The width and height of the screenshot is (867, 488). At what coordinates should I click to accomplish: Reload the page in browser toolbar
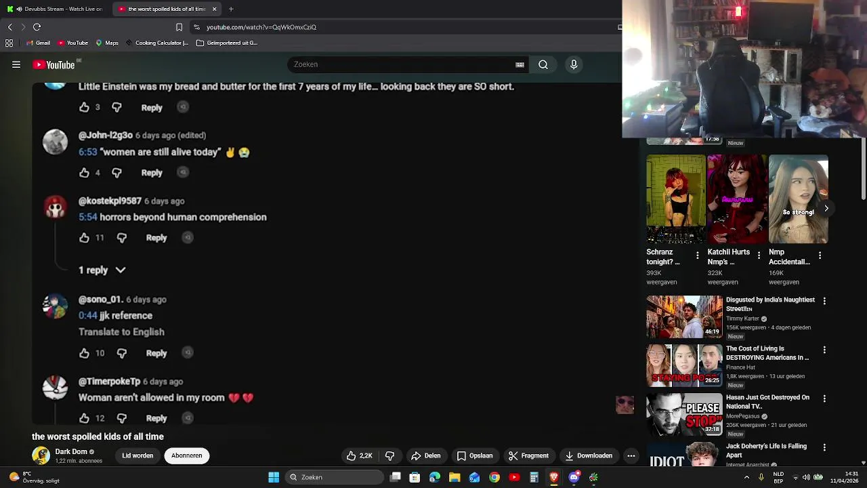tap(37, 27)
